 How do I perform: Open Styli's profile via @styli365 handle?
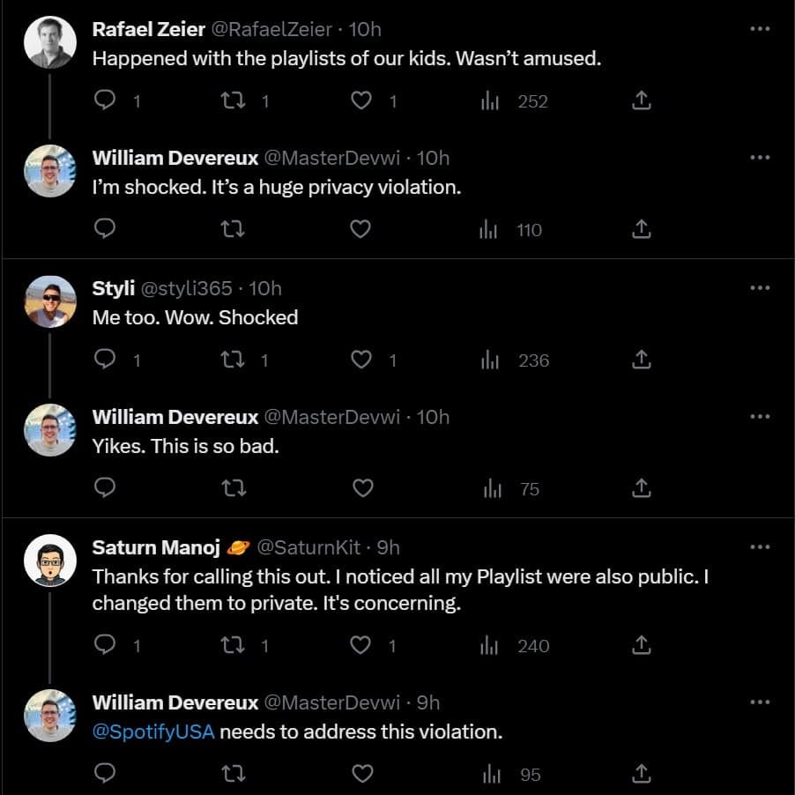[x=187, y=288]
